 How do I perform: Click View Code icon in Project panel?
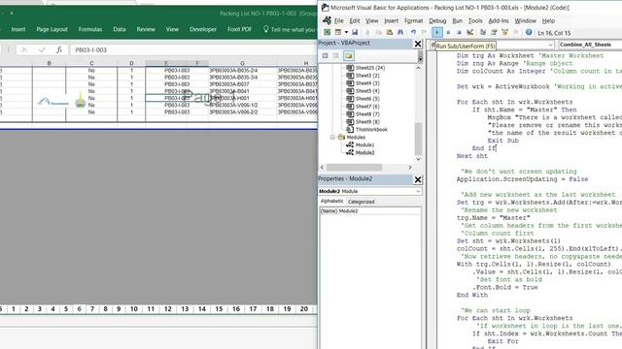click(x=326, y=56)
